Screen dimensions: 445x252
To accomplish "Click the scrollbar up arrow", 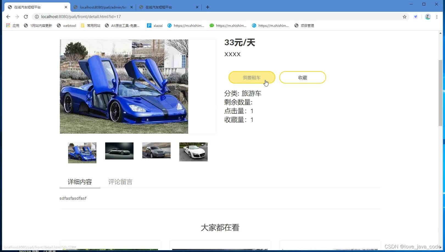I will tap(440, 33).
